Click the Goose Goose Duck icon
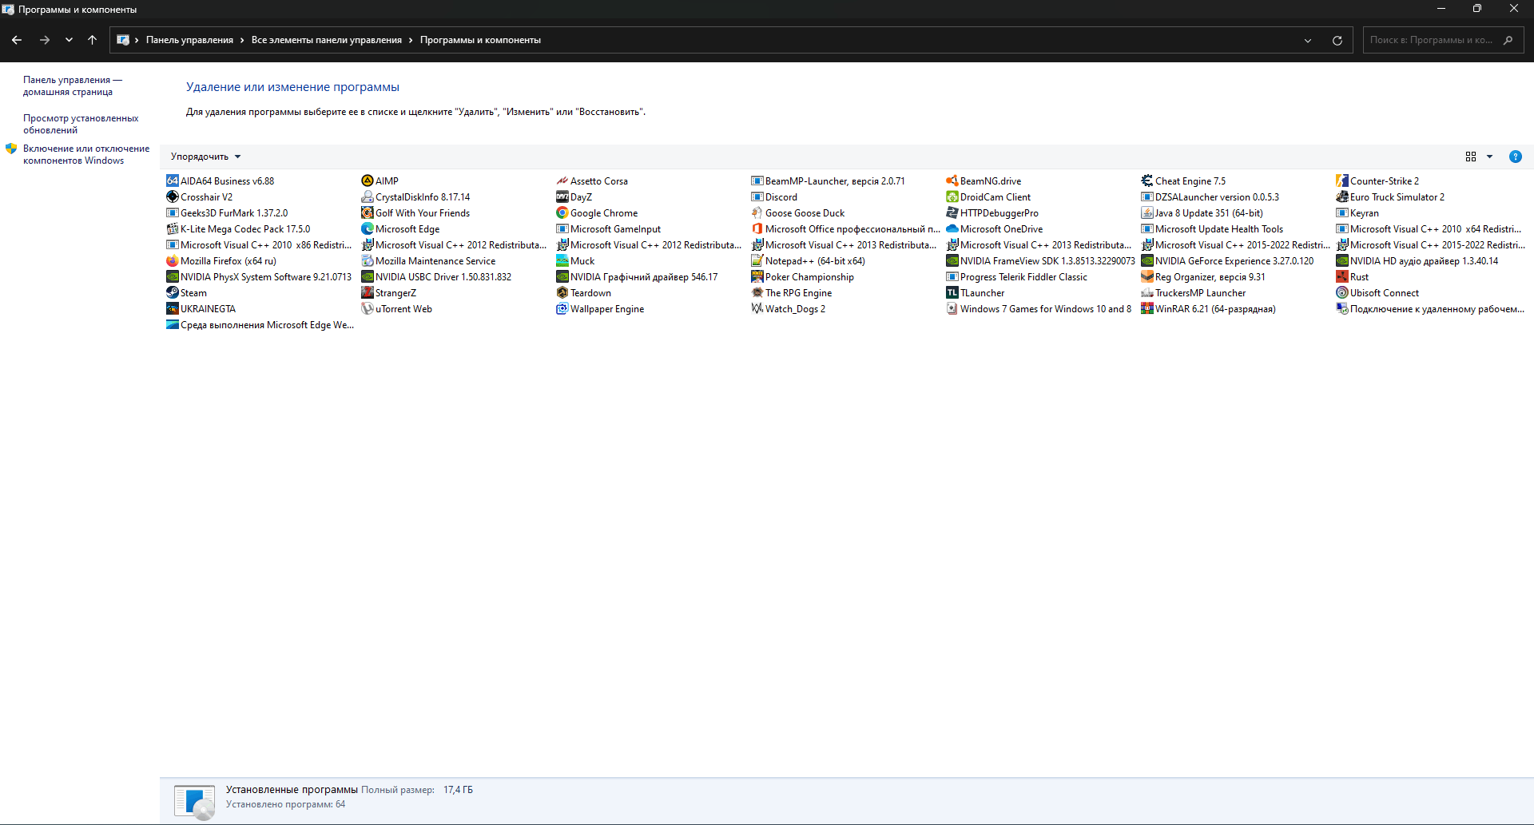 pyautogui.click(x=757, y=213)
